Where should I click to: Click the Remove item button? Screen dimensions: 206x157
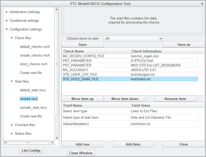175,99
